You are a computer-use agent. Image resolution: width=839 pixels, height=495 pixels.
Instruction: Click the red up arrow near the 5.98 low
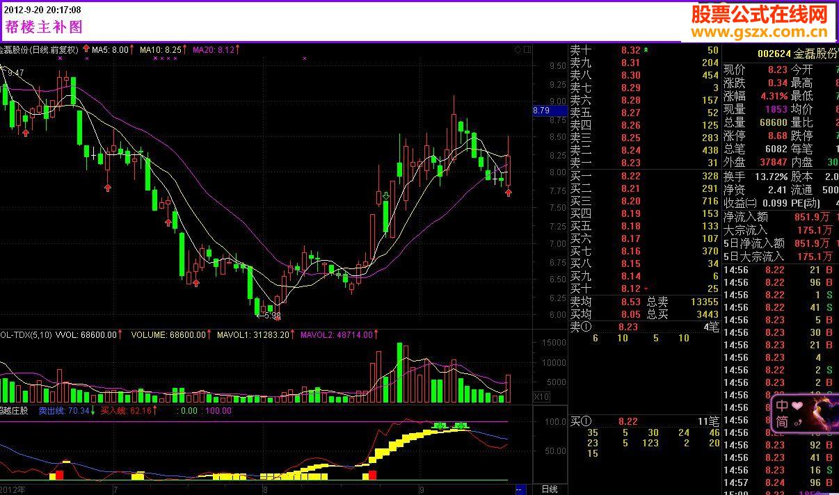(x=276, y=316)
